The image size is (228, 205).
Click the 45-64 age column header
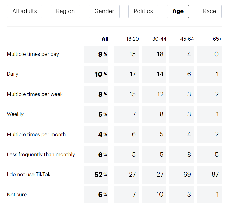[x=187, y=39]
